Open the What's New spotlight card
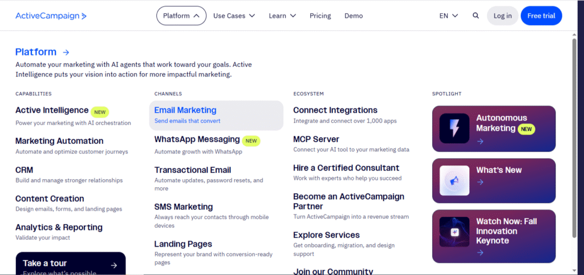This screenshot has width=584, height=275. pyautogui.click(x=494, y=181)
